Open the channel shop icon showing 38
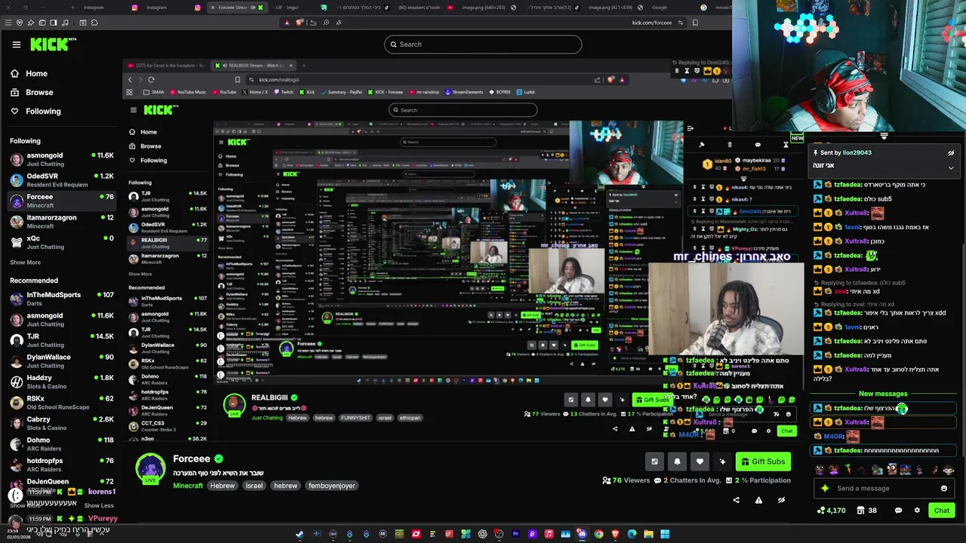 (867, 511)
